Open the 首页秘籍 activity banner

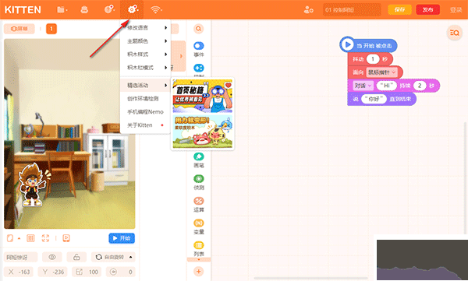(x=202, y=96)
